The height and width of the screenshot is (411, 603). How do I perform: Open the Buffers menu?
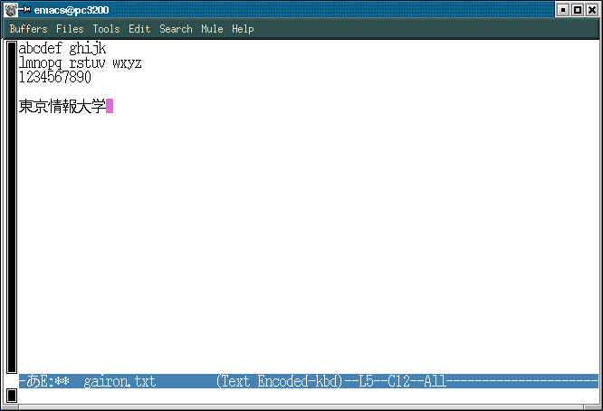(28, 29)
